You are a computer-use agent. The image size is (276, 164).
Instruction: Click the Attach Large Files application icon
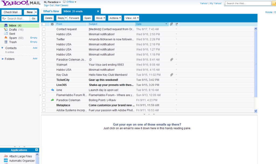[x=6, y=156]
